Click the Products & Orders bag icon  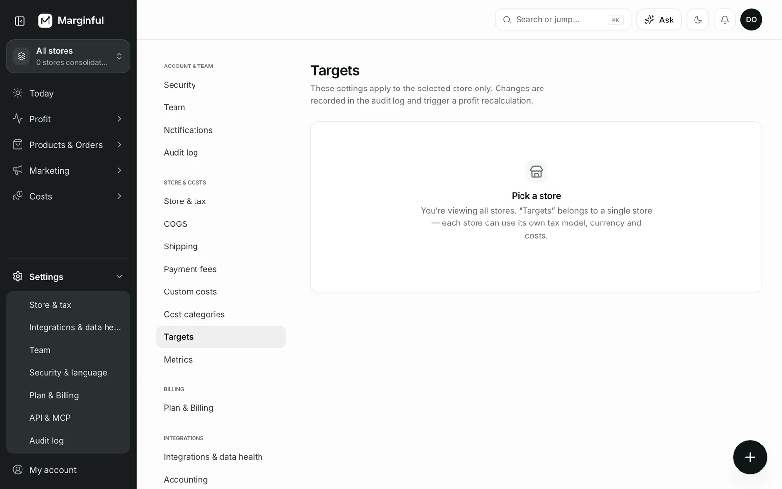(x=18, y=144)
